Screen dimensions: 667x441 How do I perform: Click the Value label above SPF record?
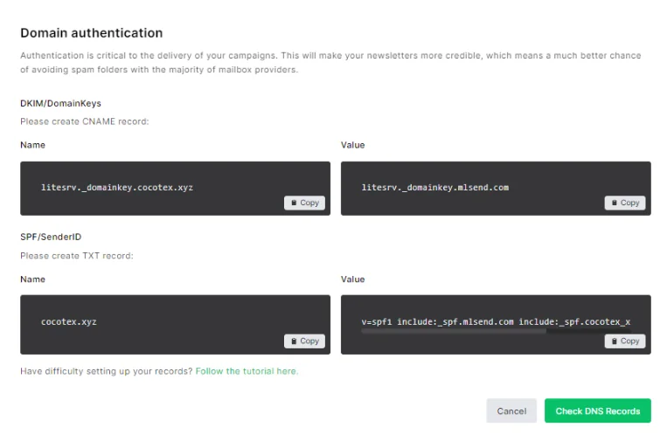[352, 279]
